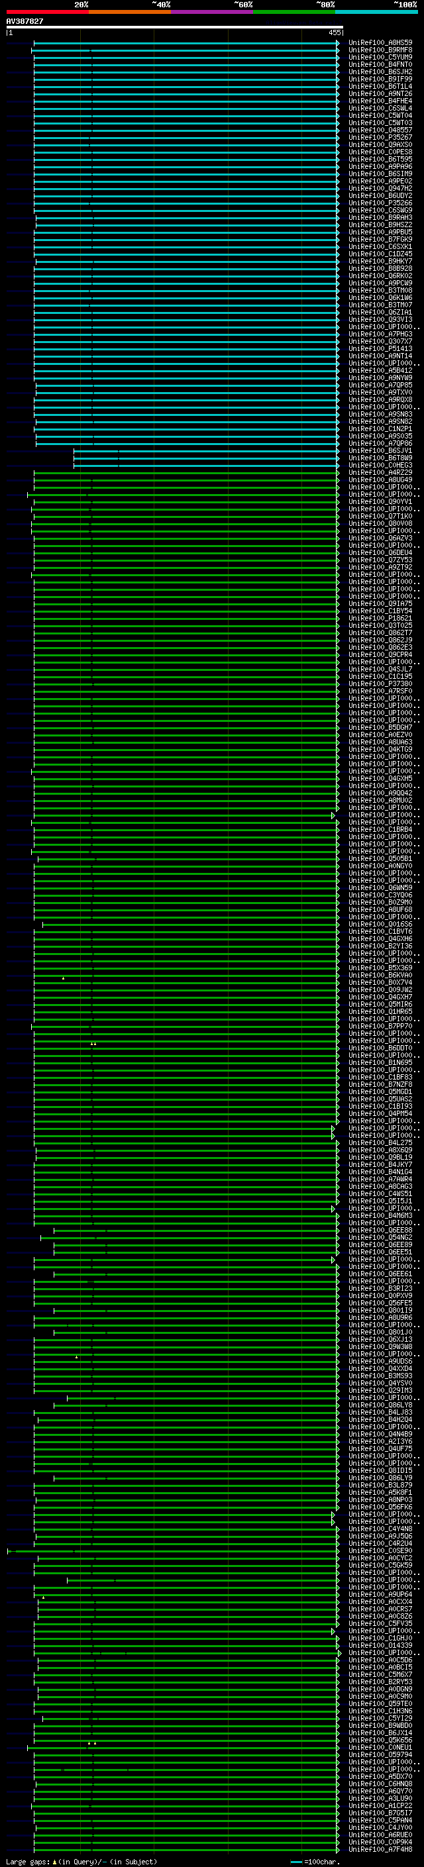Image resolution: width=424 pixels, height=1867 pixels.
Task: Click hit label UniRef100_C1GHJ0
Action: [x=380, y=1638]
